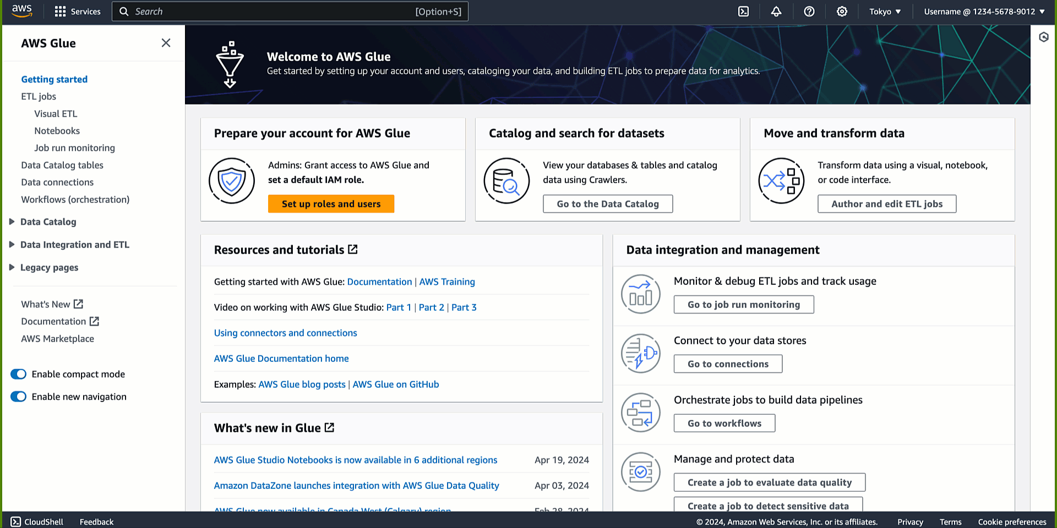Viewport: 1057px width, 528px height.
Task: Open Workflows (orchestration)
Action: (75, 200)
